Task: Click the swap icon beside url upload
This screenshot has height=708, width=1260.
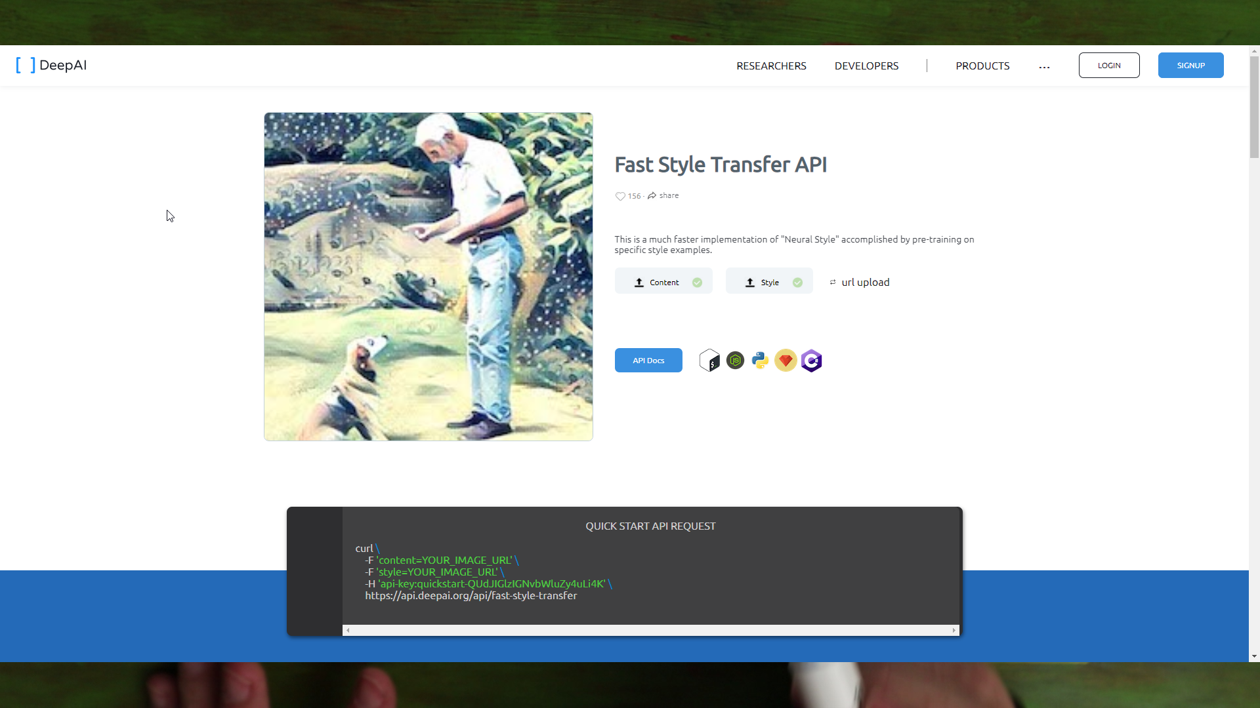Action: 833,283
